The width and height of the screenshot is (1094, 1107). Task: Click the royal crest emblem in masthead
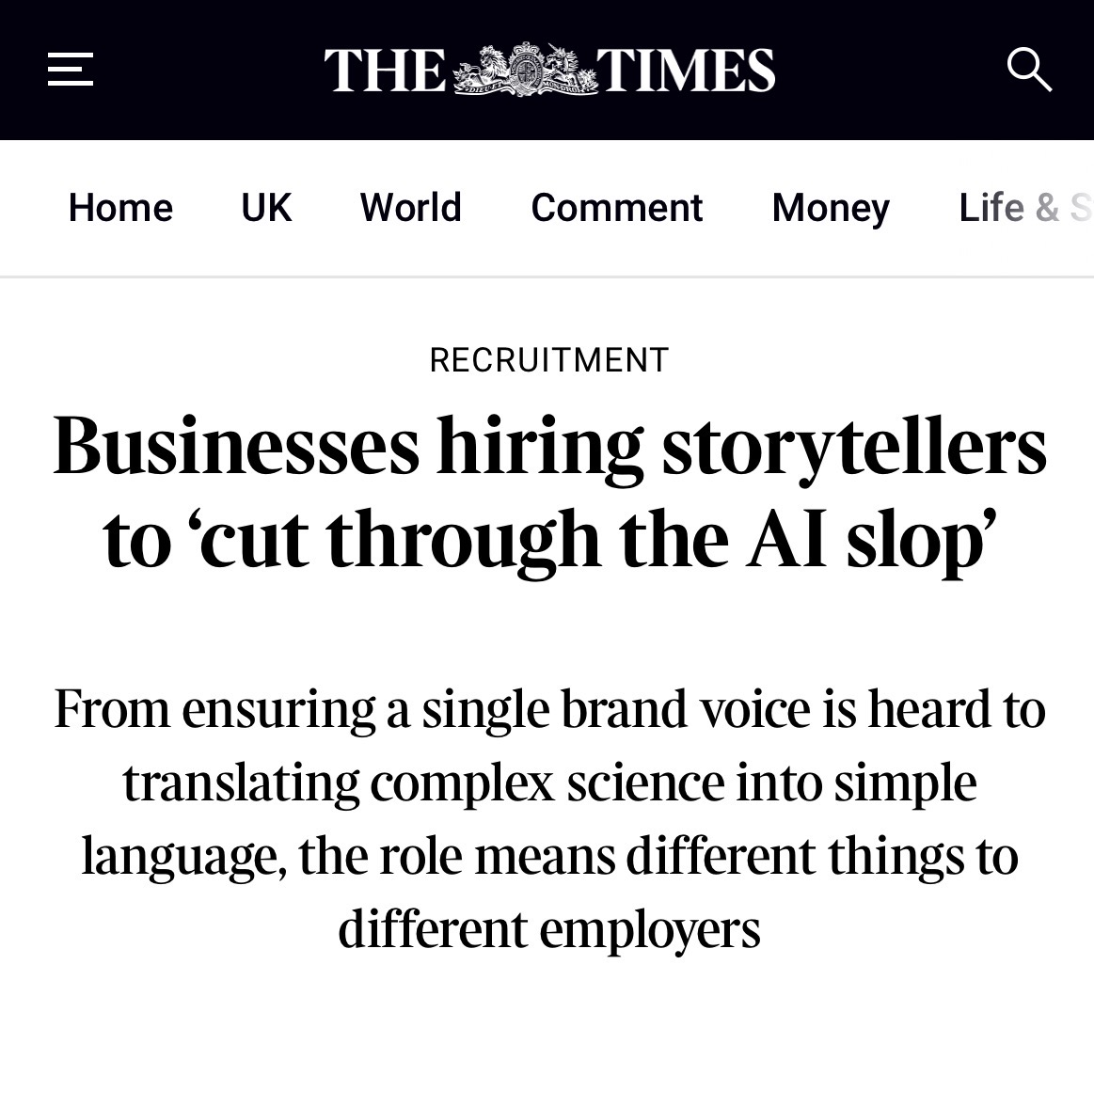(527, 70)
